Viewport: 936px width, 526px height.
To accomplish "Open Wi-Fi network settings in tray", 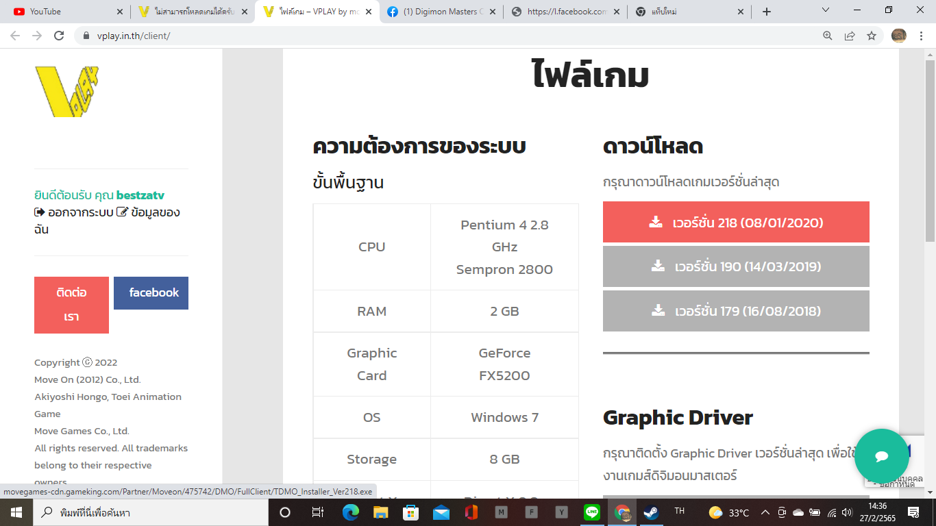I will (x=831, y=512).
